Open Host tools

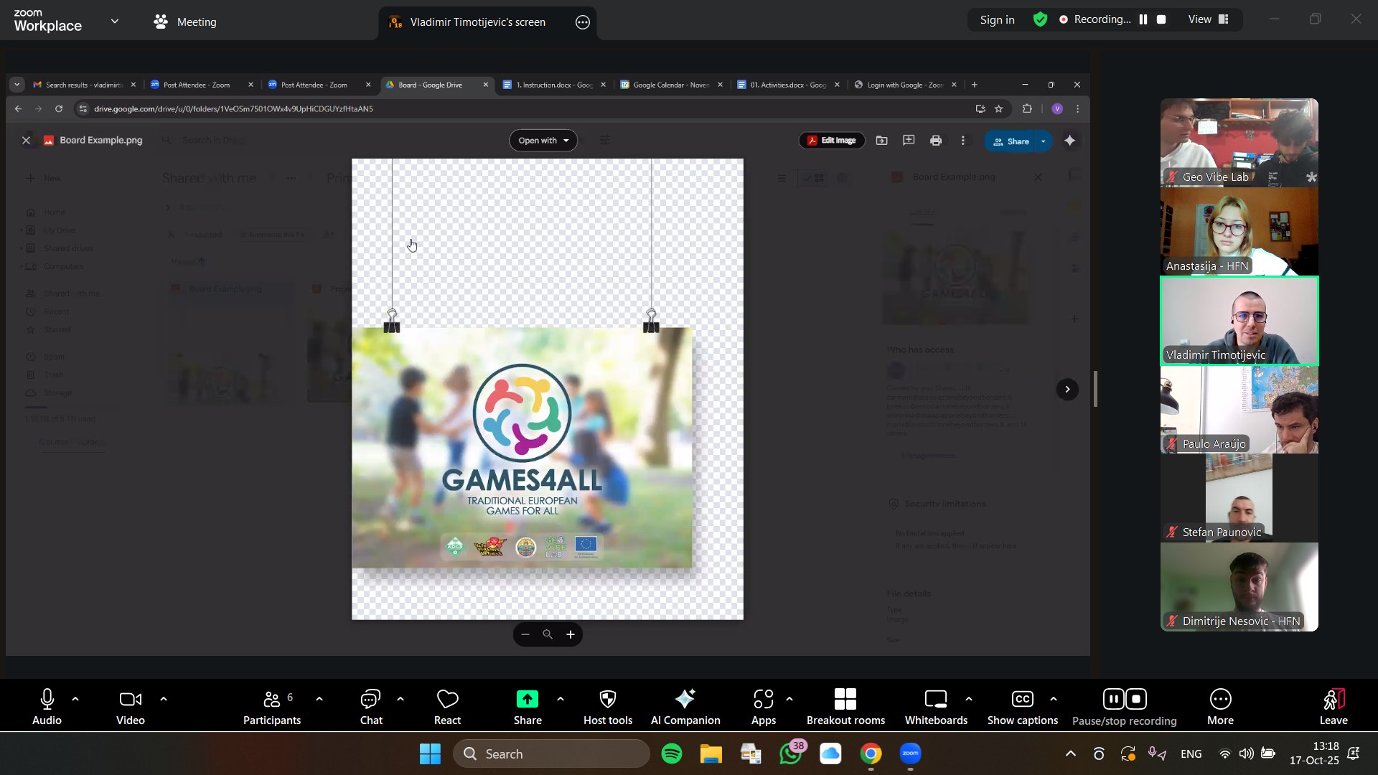pos(608,707)
